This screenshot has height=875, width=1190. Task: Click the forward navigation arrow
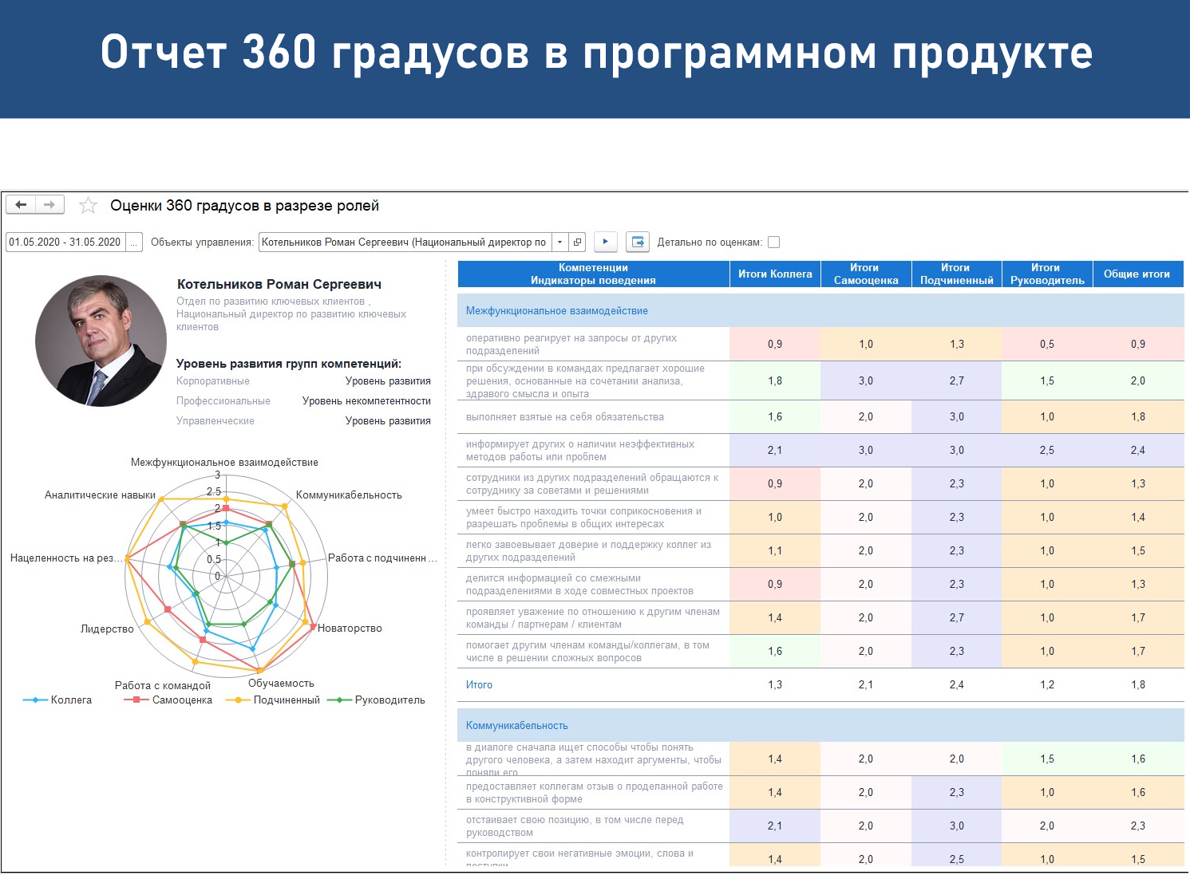pyautogui.click(x=49, y=205)
